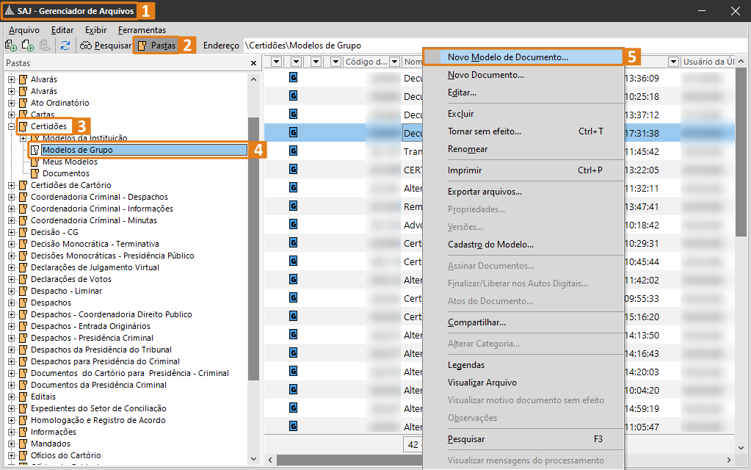
Task: Click document icon in row timed 13:36:09
Action: point(293,77)
